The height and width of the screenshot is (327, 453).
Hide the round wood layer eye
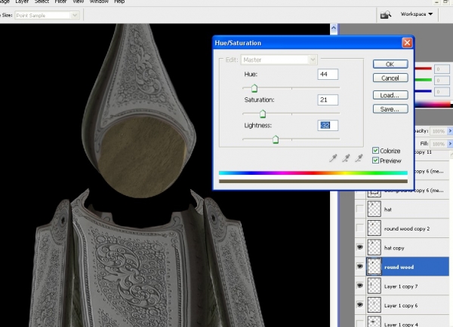tap(359, 267)
